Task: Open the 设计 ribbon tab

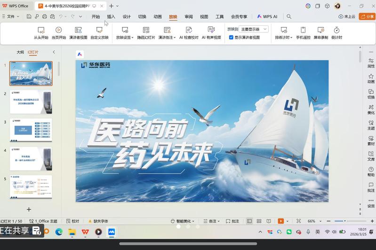Action: pyautogui.click(x=127, y=16)
